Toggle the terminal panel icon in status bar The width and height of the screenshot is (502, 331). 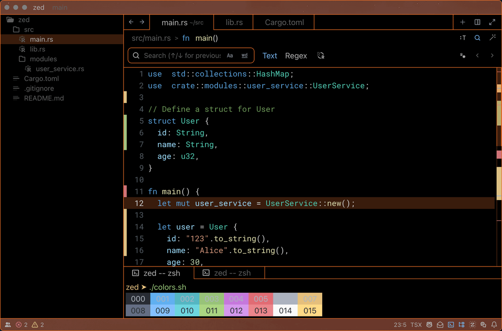point(451,325)
